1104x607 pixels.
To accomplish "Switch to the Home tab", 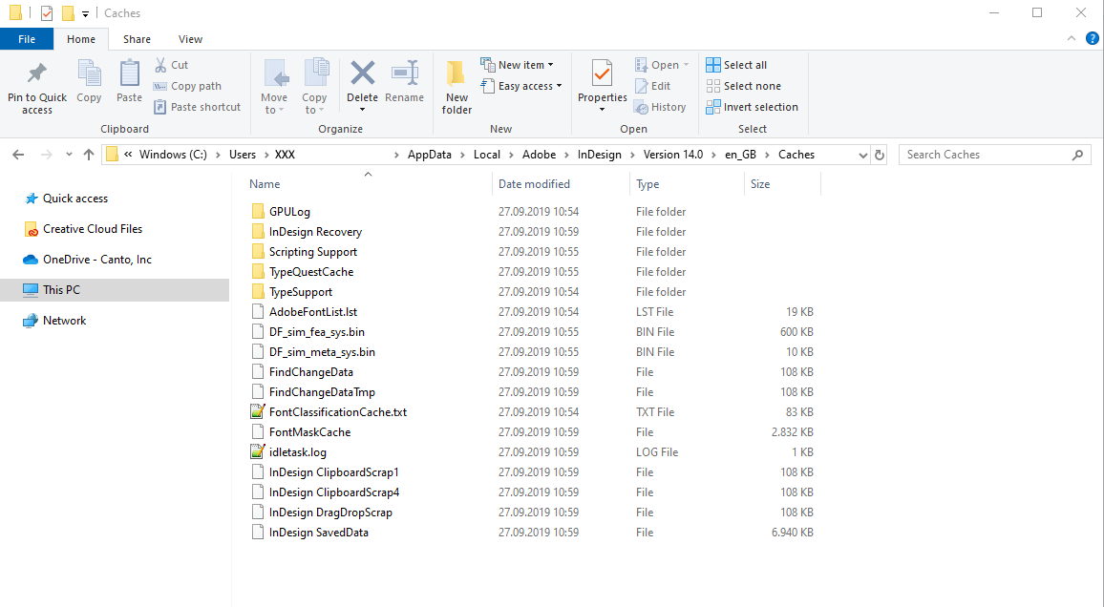I will (x=81, y=39).
